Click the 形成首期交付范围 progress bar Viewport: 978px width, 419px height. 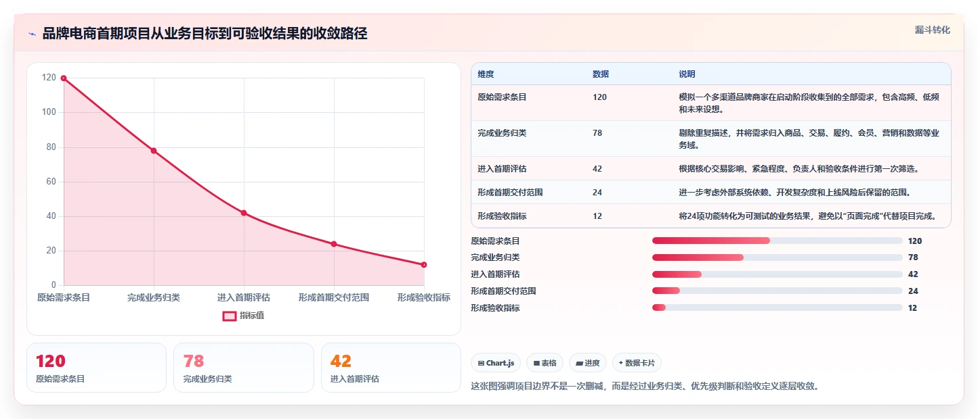click(777, 291)
